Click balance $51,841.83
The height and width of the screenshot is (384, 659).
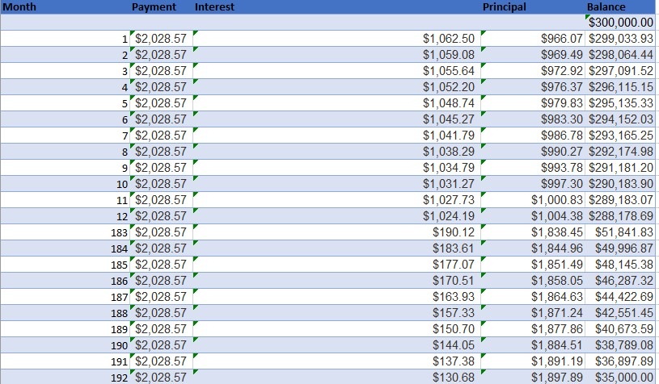tap(620, 232)
